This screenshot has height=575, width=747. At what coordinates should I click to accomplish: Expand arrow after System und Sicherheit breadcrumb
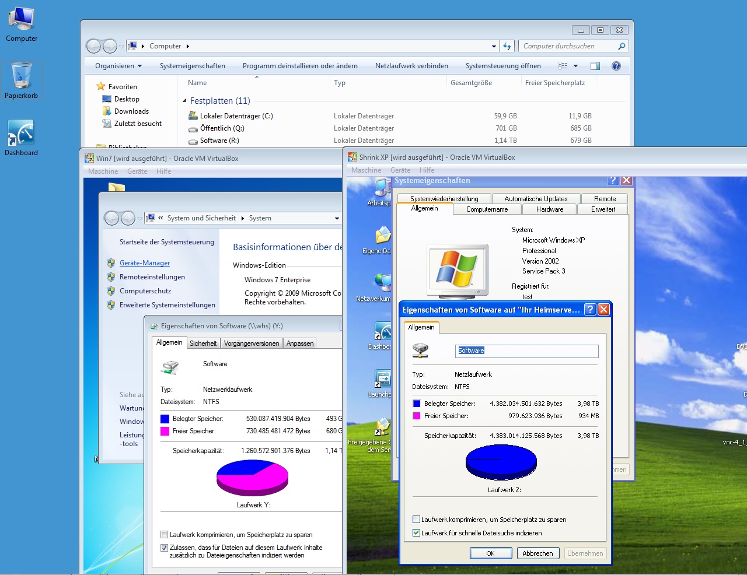pos(242,218)
